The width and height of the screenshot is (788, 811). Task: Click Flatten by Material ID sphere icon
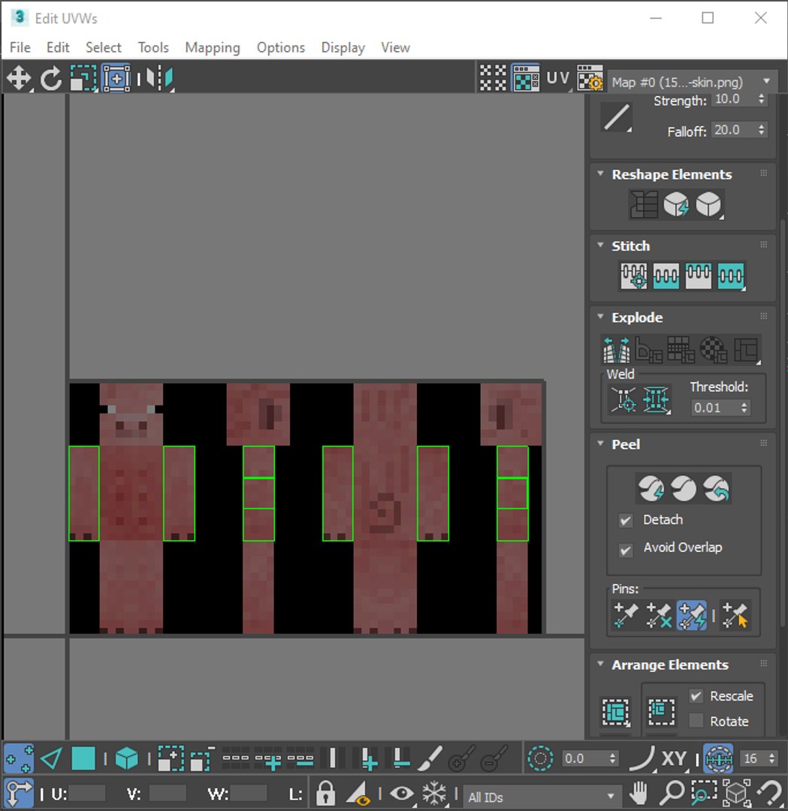[713, 350]
